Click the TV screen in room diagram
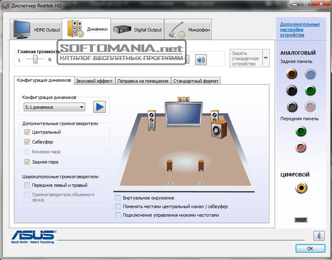 click(x=183, y=114)
